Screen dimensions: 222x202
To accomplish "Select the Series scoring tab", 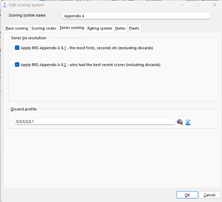I will point(72,28).
